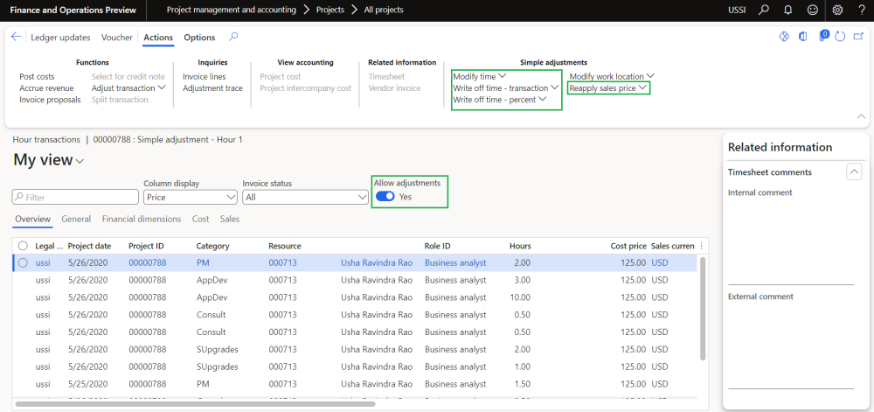This screenshot has width=874, height=412.
Task: Open notifications bell in top bar
Action: [x=788, y=10]
